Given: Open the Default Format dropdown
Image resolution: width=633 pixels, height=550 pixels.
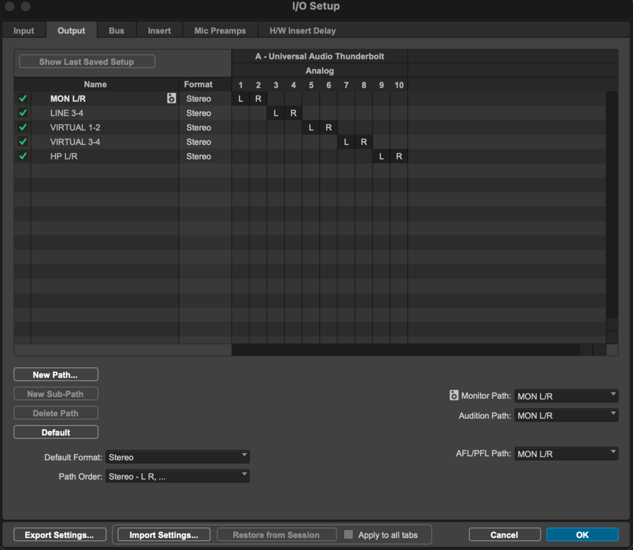Looking at the screenshot, I should 177,457.
